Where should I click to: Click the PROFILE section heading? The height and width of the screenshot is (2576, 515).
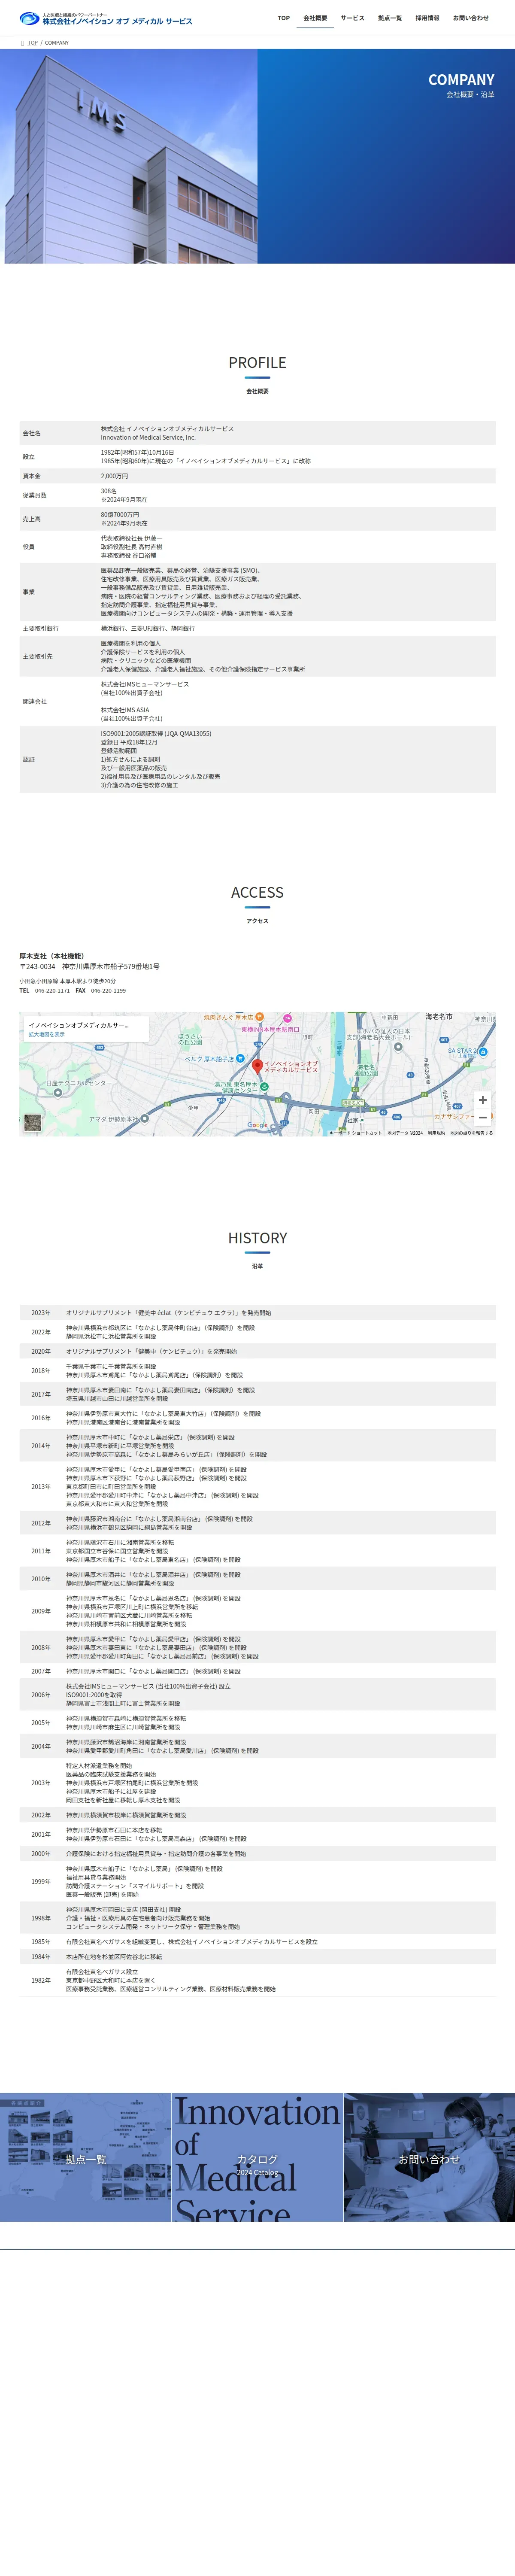257,363
